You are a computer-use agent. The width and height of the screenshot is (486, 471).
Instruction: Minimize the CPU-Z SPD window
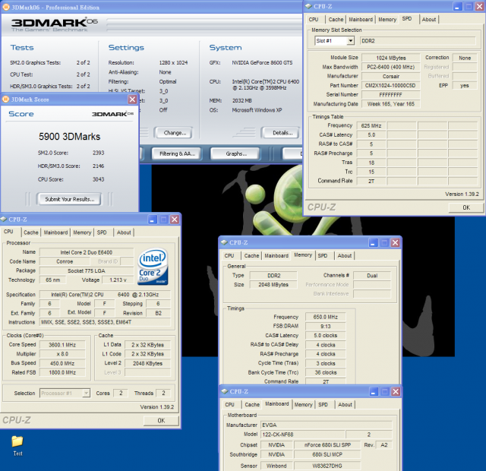457,6
